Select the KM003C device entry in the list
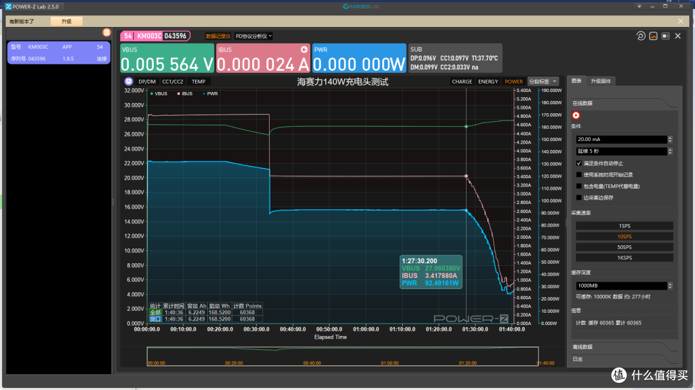This screenshot has width=695, height=390. 59,53
